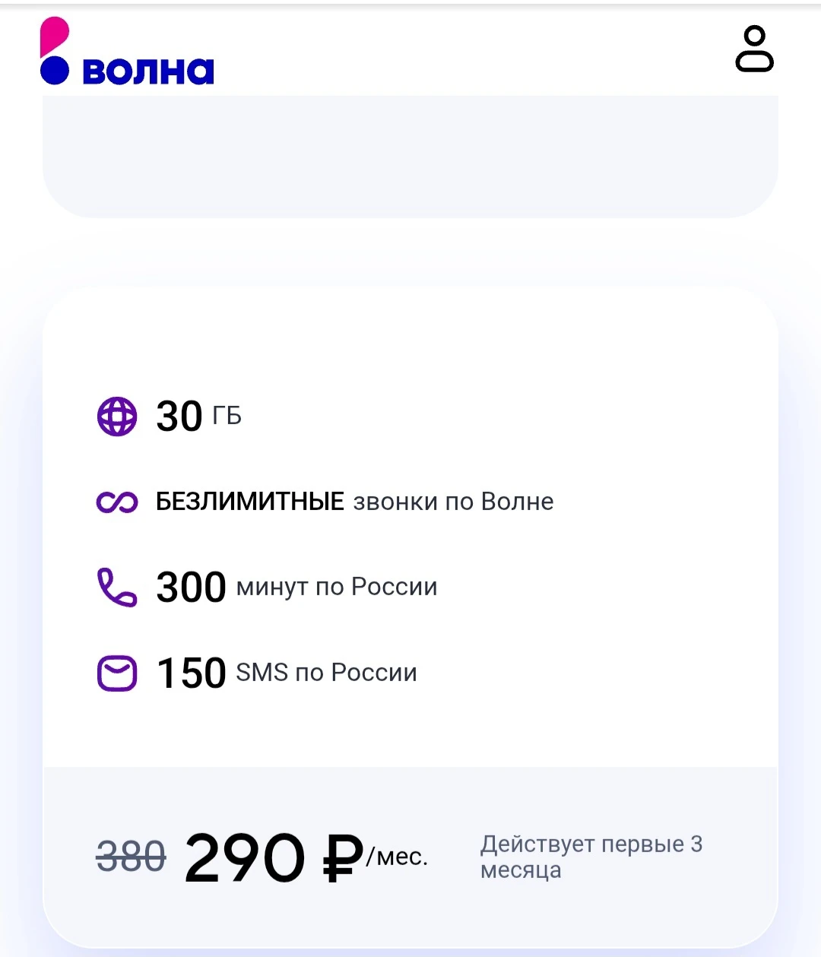
Task: Open the user profile account icon
Action: pos(754,49)
